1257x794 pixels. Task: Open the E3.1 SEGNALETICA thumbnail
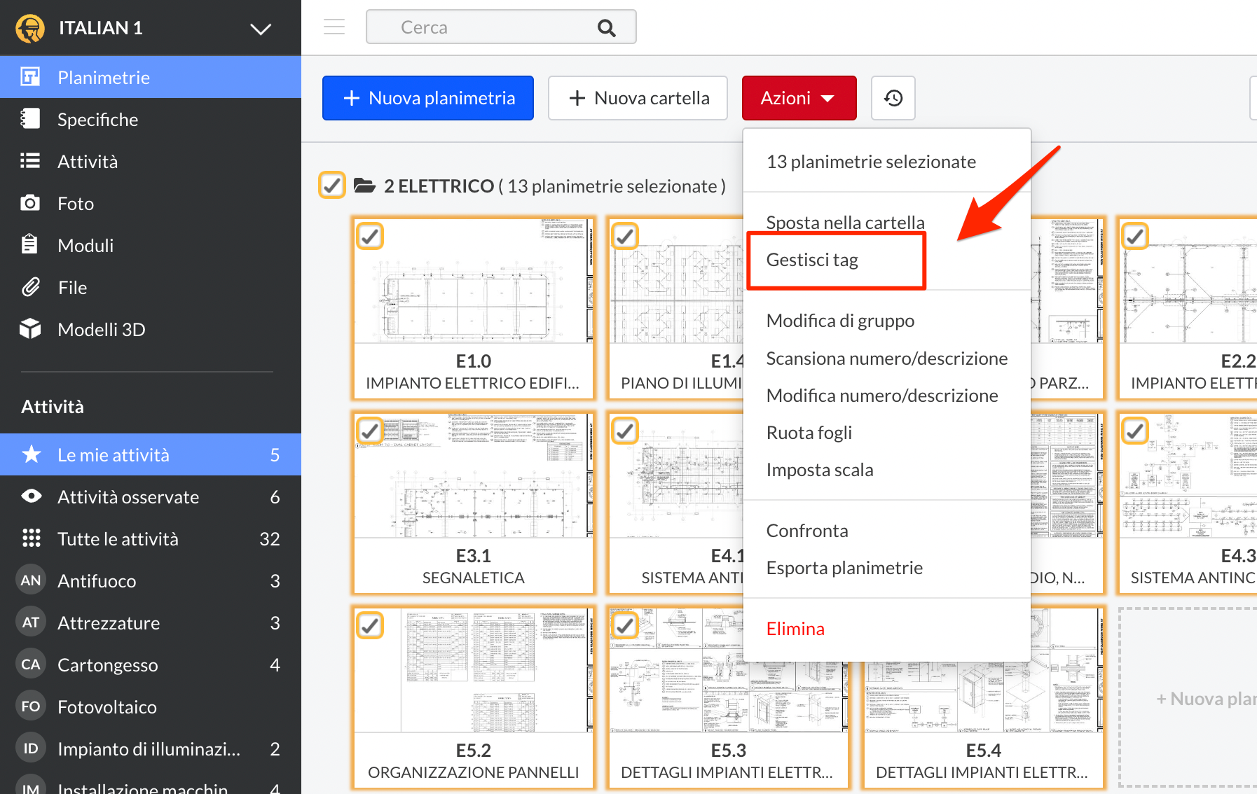pos(473,483)
